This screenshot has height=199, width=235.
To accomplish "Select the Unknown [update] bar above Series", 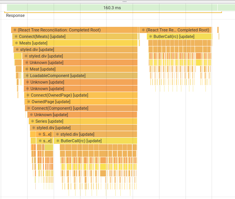I will [82, 115].
